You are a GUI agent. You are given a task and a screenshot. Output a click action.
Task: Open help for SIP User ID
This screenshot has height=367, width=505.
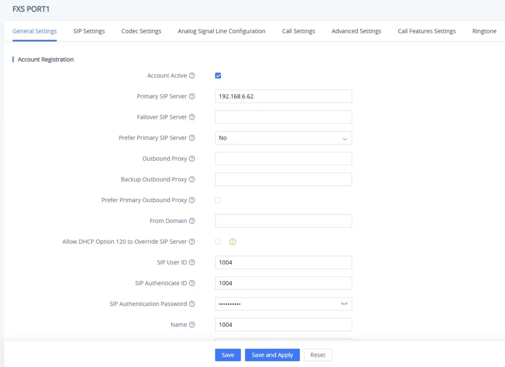point(192,262)
